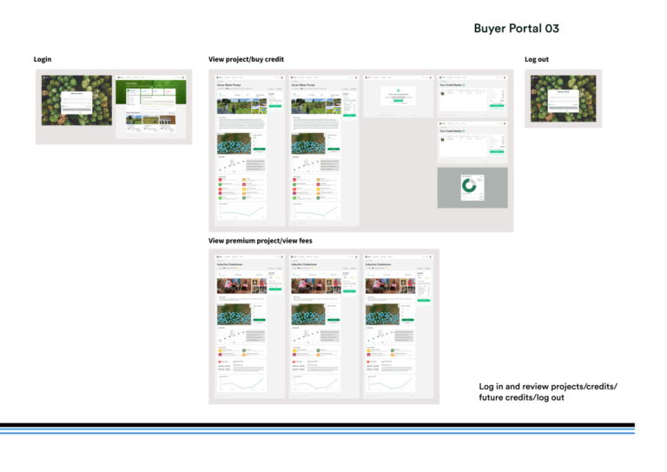The width and height of the screenshot is (667, 472).
Task: Click the map image on the first Cocoa Water Pumps screen
Action: tap(233, 143)
